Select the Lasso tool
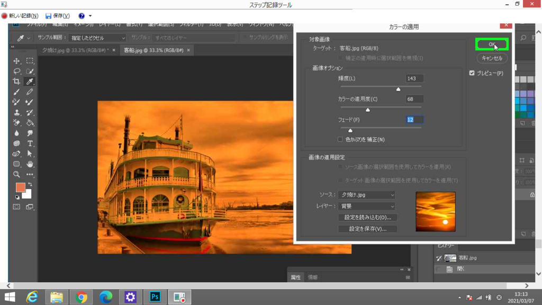 coord(16,71)
